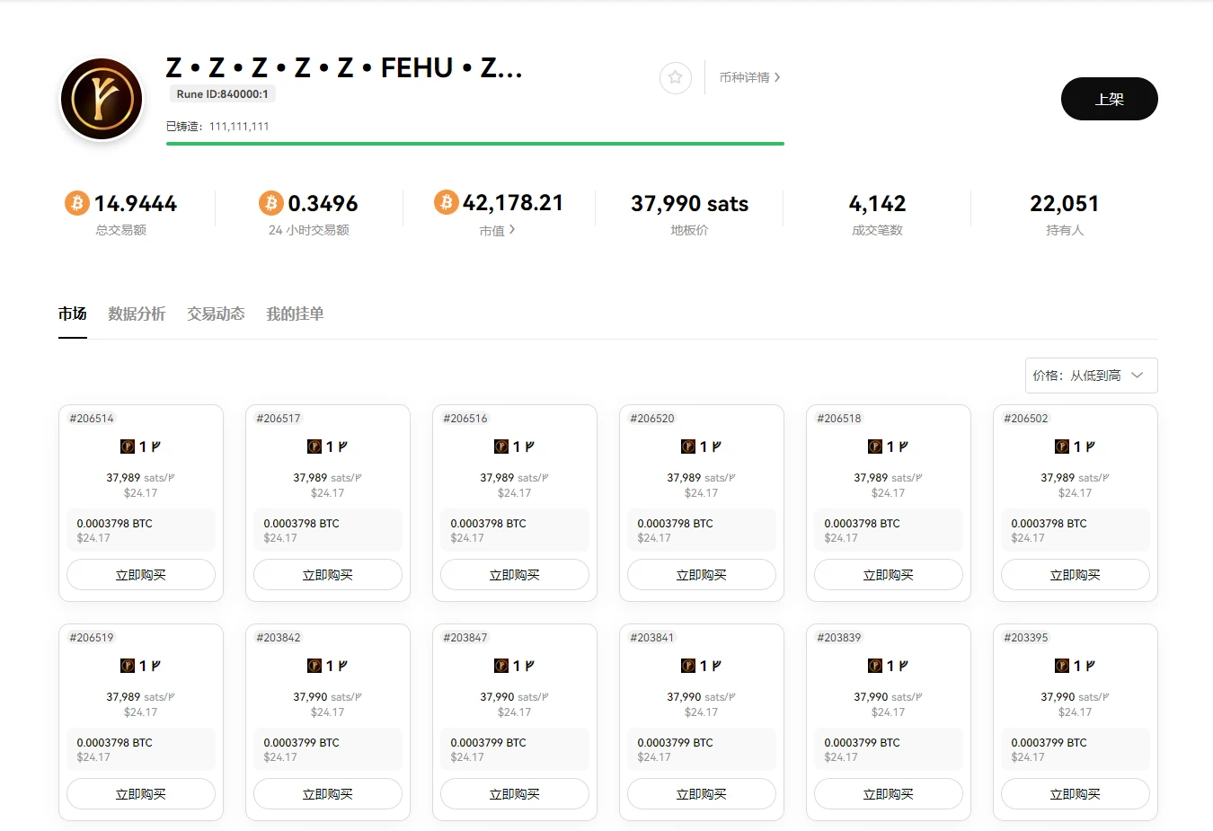Screen dimensions: 1213x831
Task: Switch to the 数据分析 tab
Action: (x=137, y=314)
